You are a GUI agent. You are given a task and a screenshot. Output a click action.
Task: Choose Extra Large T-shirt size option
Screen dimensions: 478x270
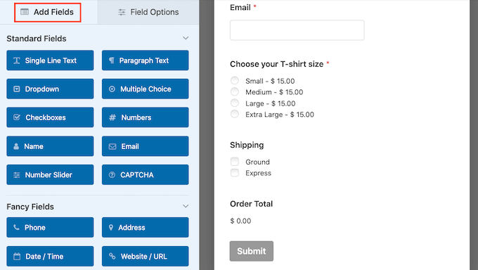coord(234,114)
